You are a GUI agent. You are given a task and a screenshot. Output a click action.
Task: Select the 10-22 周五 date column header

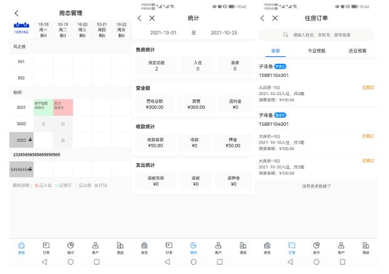point(121,29)
